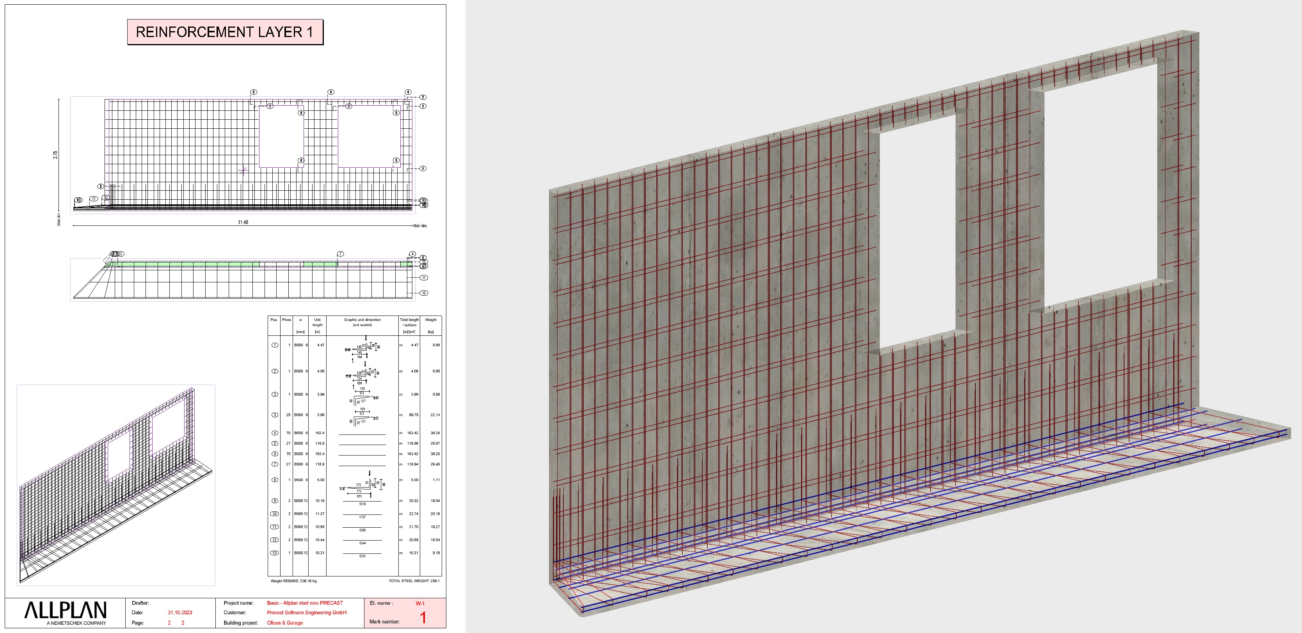Click the 11.40 width dimension label
Screen dimensions: 1302x633
point(243,222)
